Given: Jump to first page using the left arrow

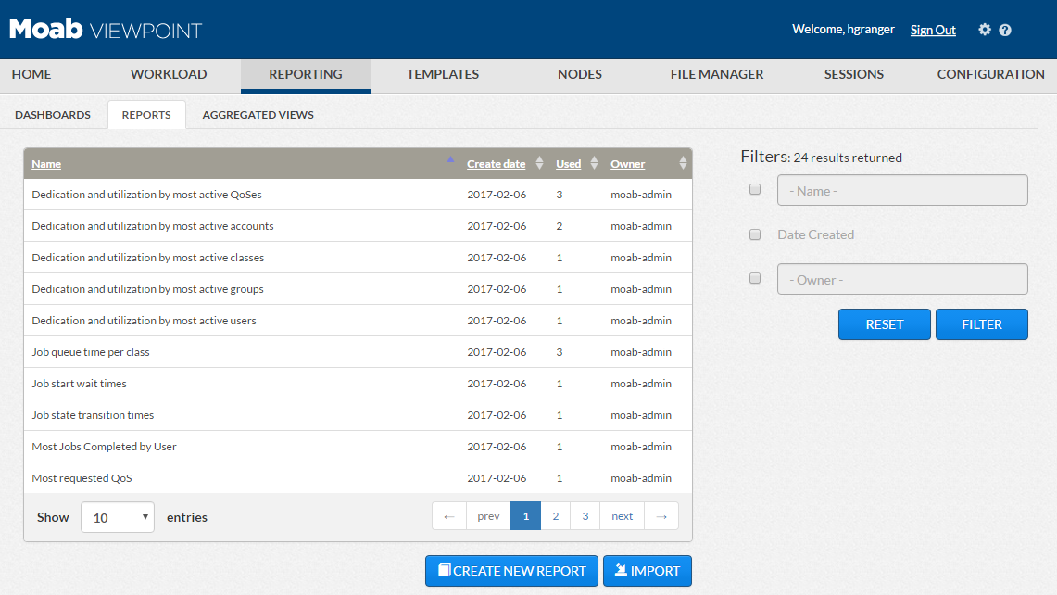Looking at the screenshot, I should point(449,515).
